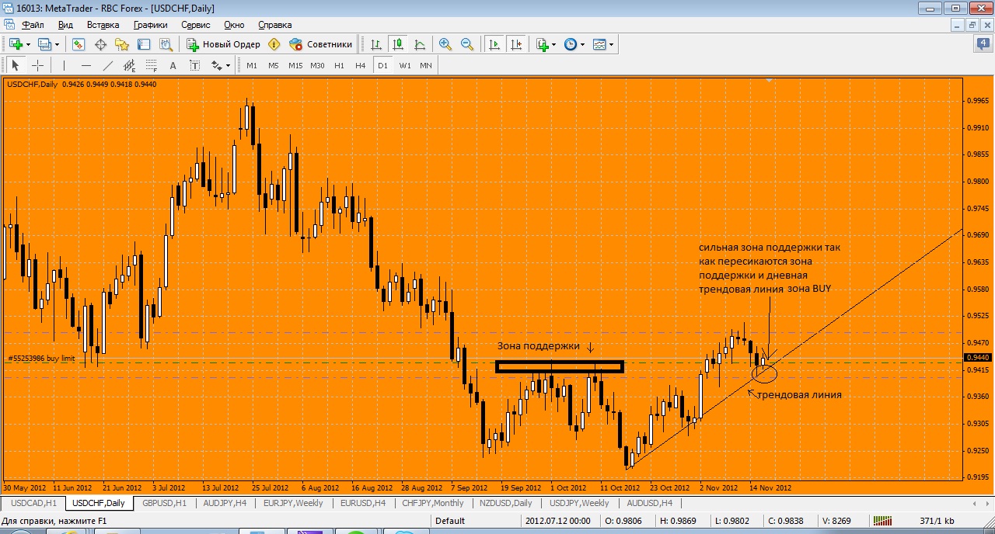Toggle the Terminal window icon
995x534 pixels.
tap(144, 44)
